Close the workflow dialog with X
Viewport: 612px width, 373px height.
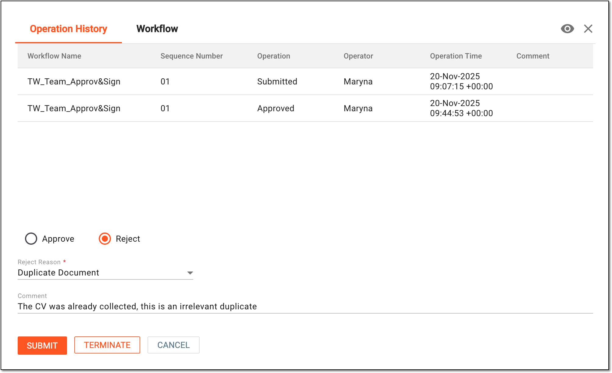tap(588, 29)
